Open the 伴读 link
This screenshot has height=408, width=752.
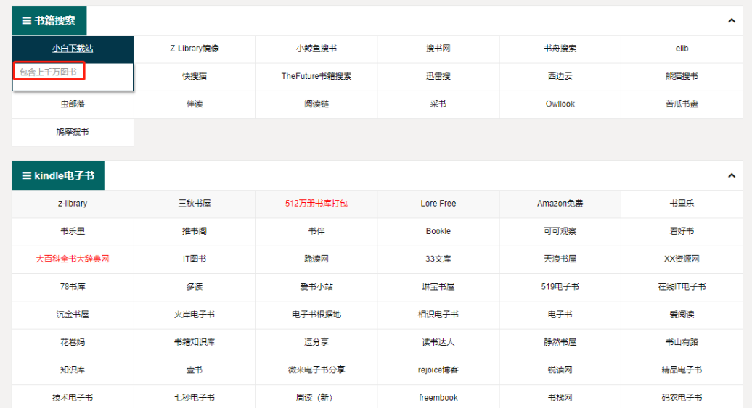(195, 104)
